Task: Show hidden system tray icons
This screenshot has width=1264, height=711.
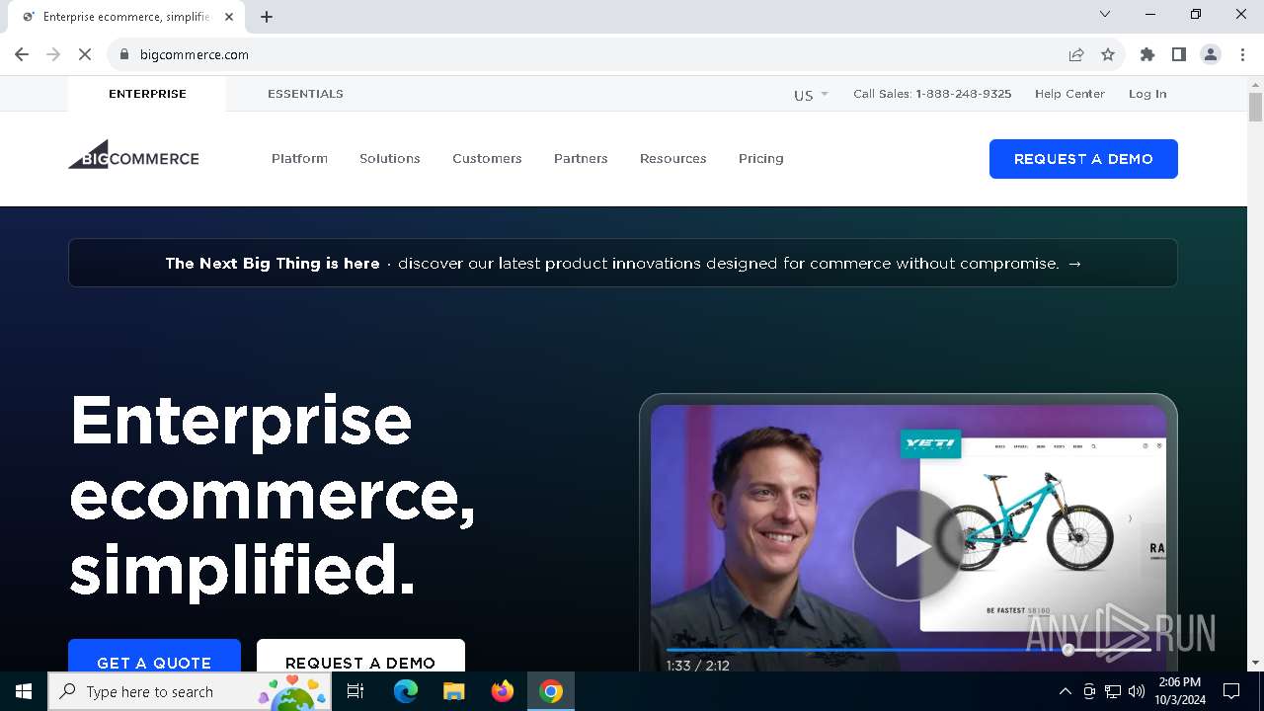Action: (x=1065, y=691)
